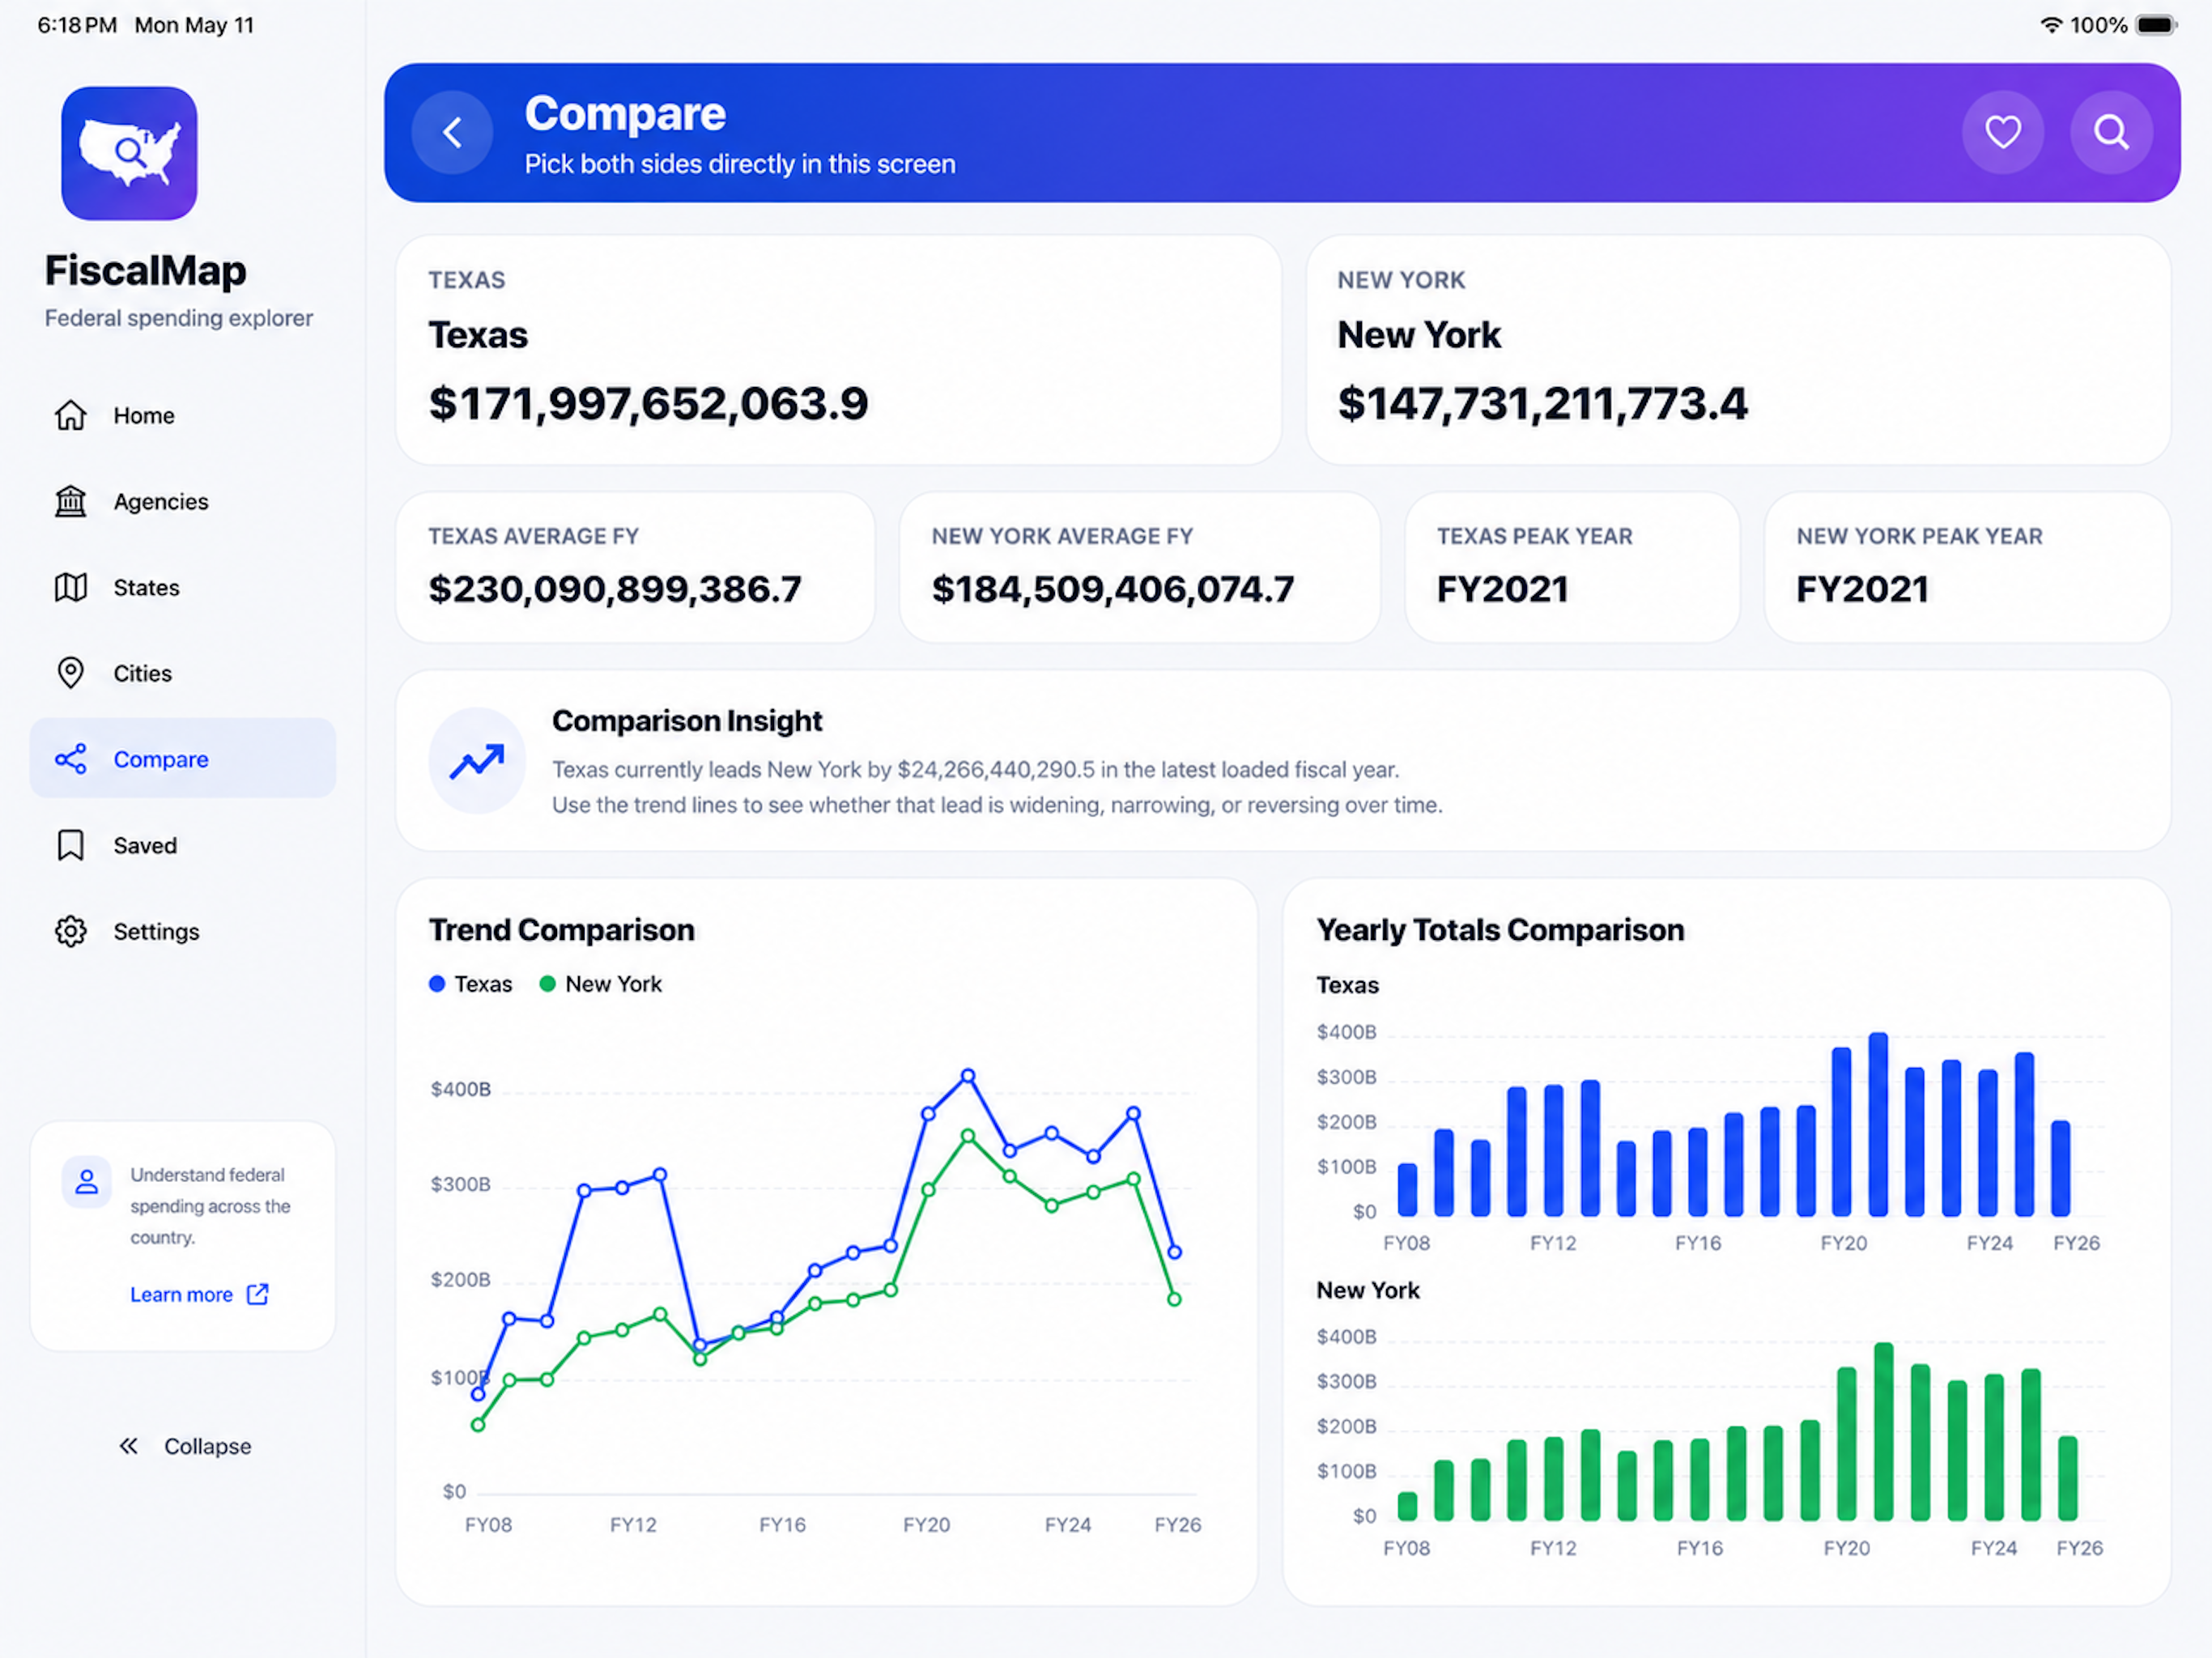Screen dimensions: 2212x1658
Task: Click the last New York point on trend line
Action: 1174,1299
